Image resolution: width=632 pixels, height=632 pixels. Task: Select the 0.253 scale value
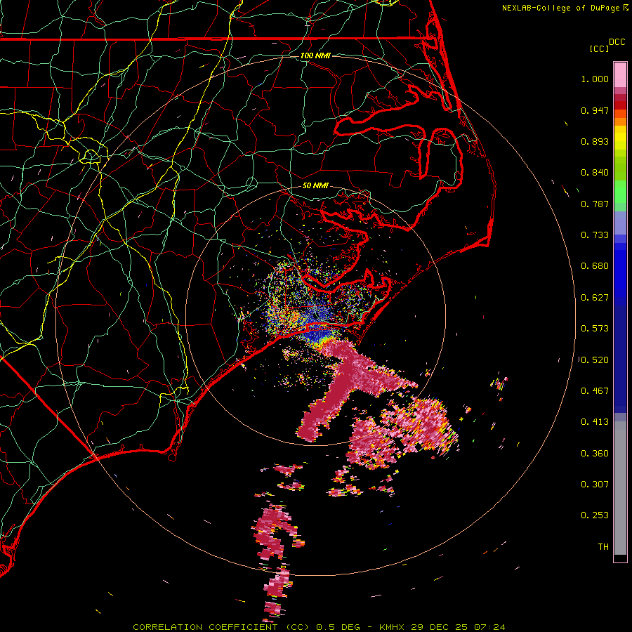pyautogui.click(x=595, y=515)
